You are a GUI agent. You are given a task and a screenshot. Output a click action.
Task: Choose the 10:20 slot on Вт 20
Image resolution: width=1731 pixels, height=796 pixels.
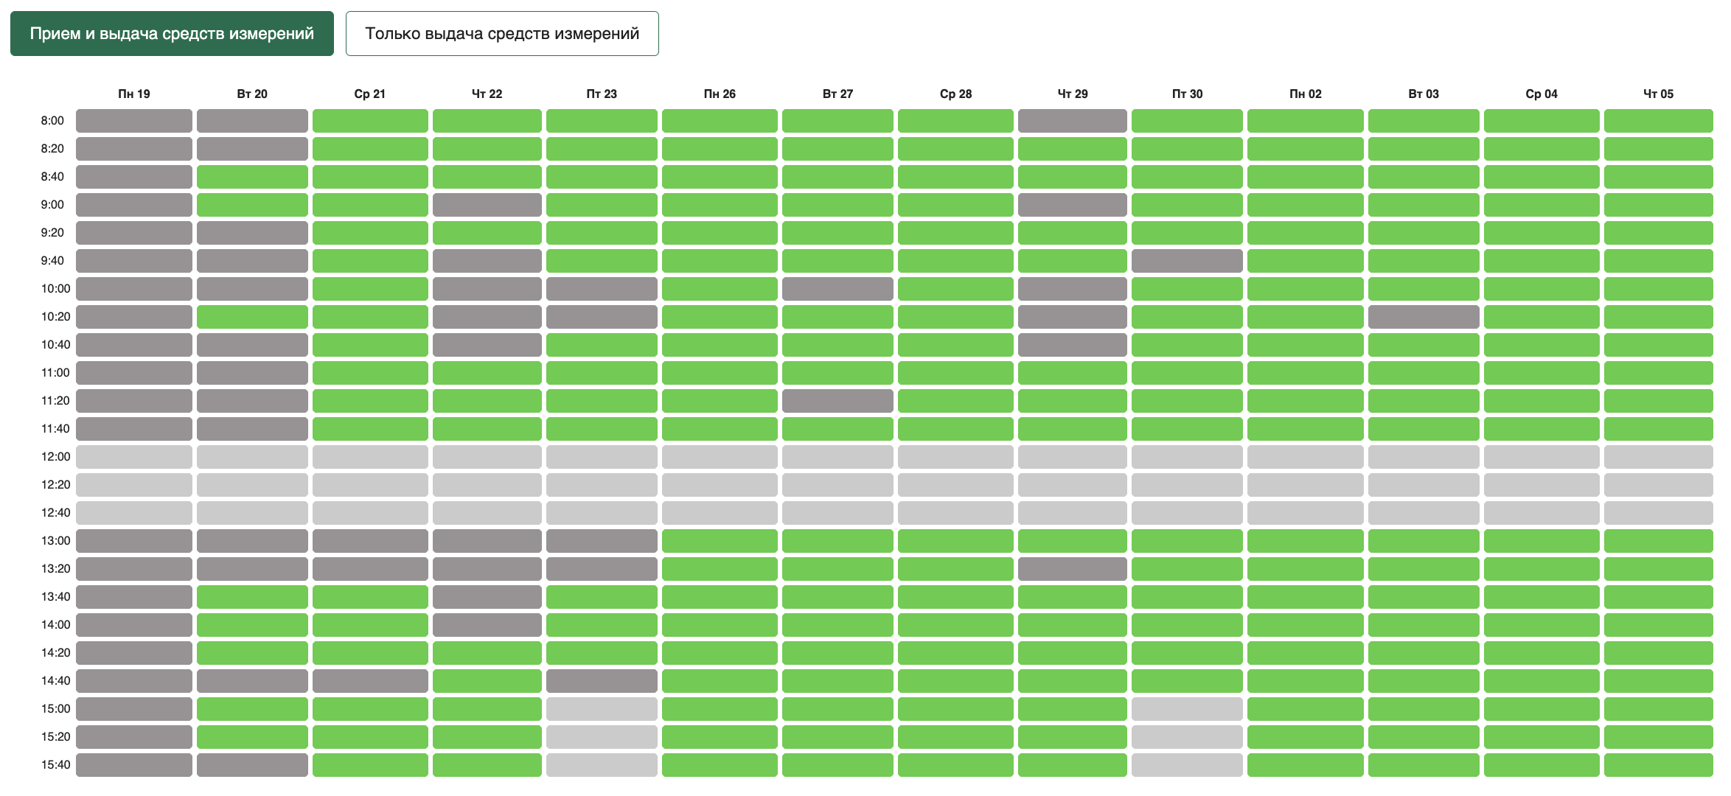coord(252,317)
